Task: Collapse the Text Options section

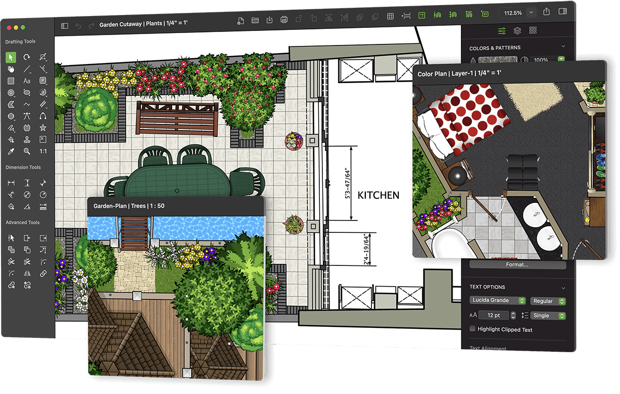Action: (x=563, y=288)
